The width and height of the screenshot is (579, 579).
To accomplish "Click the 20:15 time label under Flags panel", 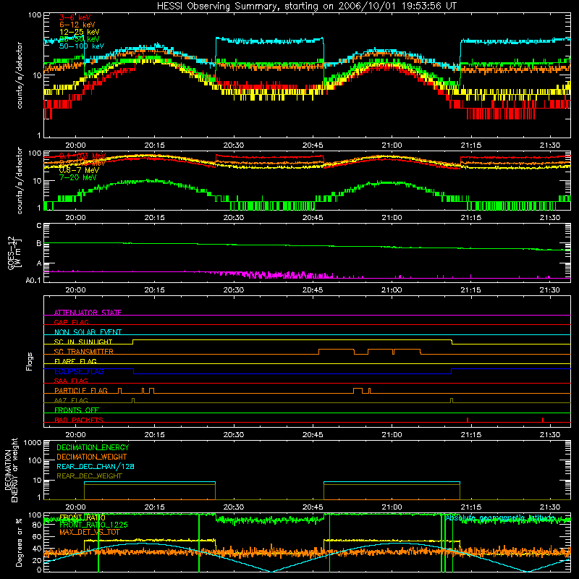I will point(155,435).
